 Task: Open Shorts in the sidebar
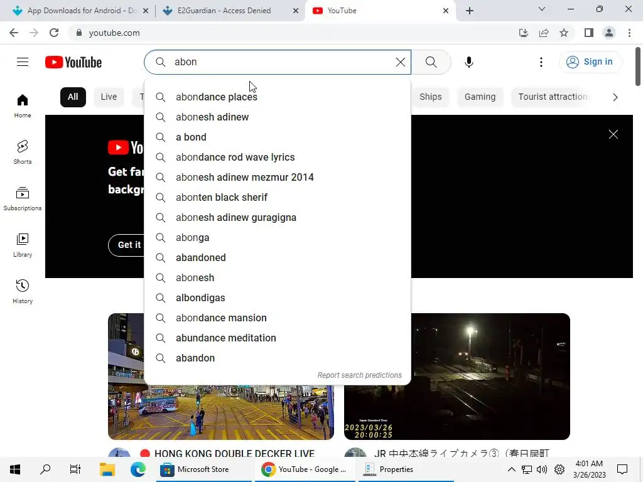pos(23,152)
